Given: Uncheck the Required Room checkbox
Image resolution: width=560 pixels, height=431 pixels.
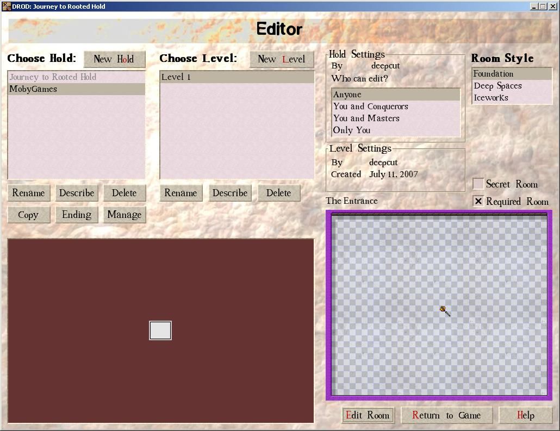Looking at the screenshot, I should [478, 202].
